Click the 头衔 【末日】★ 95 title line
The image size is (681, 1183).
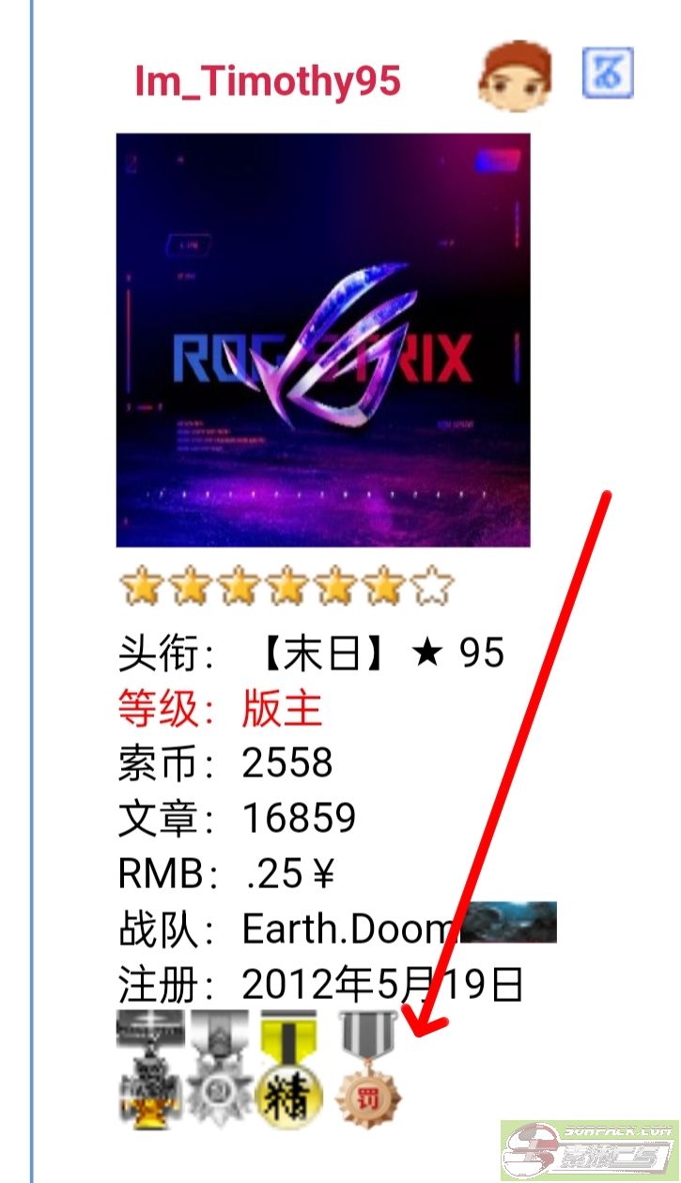coord(312,653)
